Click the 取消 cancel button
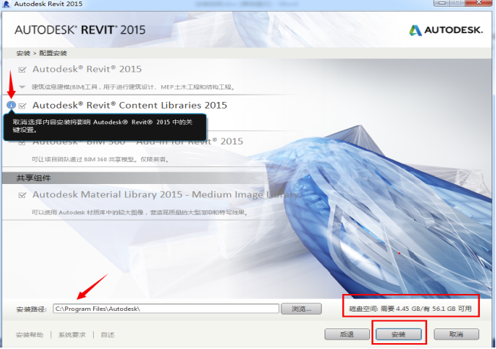The height and width of the screenshot is (349, 496). 456,334
